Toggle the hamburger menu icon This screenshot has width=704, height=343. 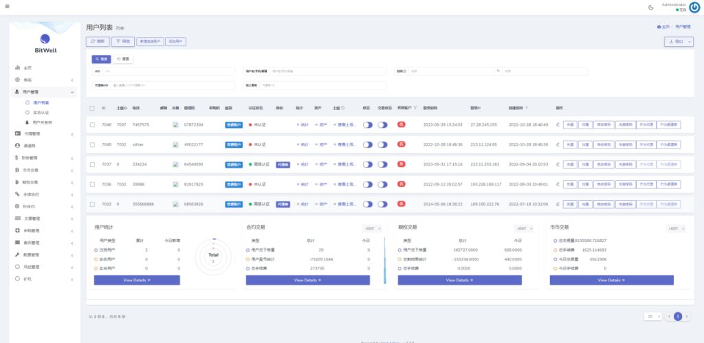point(7,7)
